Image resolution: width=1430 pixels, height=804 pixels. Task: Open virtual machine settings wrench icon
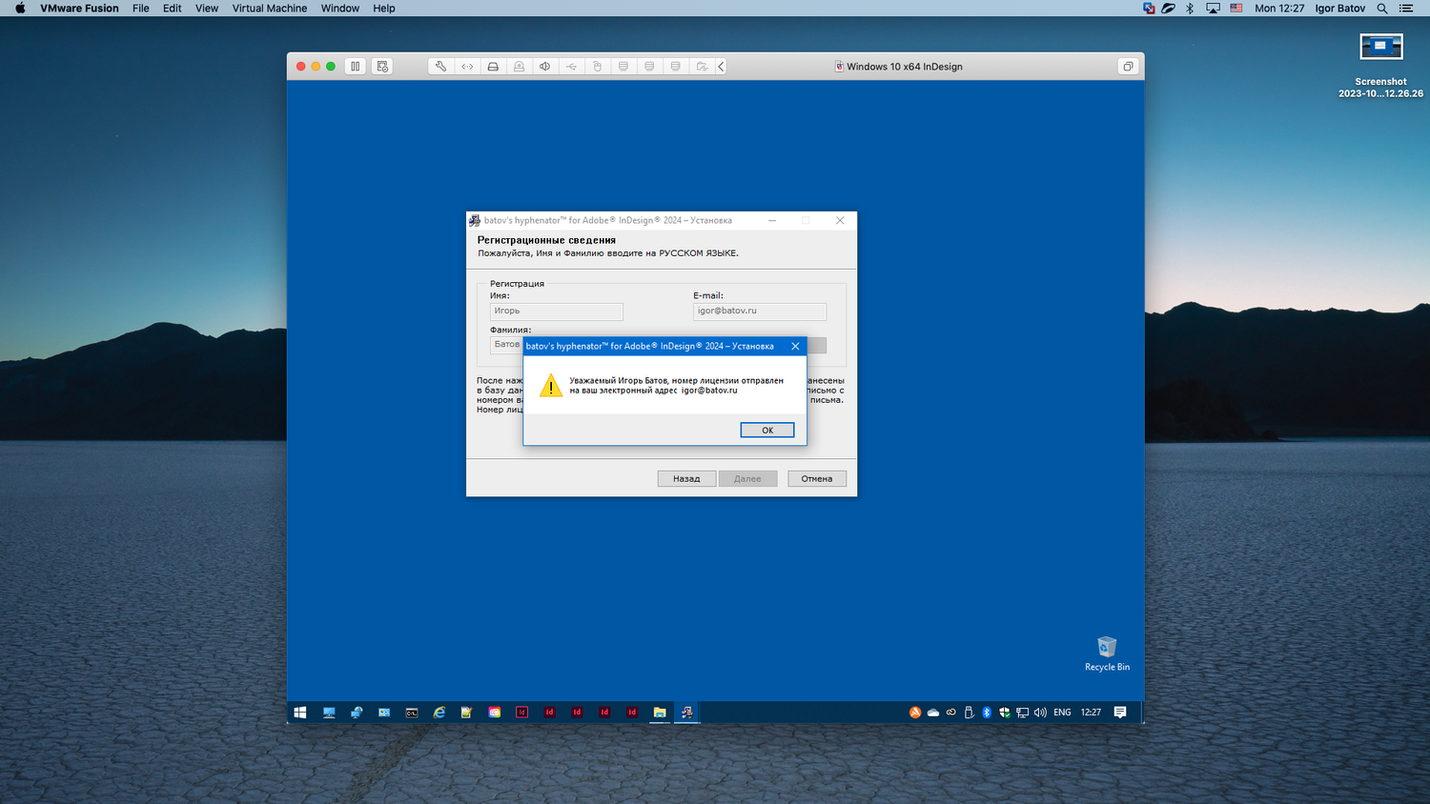[x=440, y=67]
